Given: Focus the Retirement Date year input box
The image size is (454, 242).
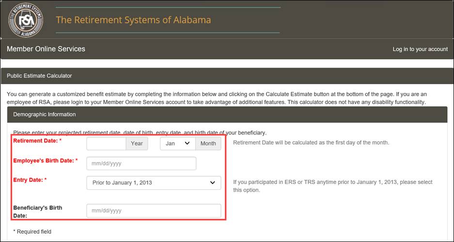Looking at the screenshot, I should coord(106,144).
